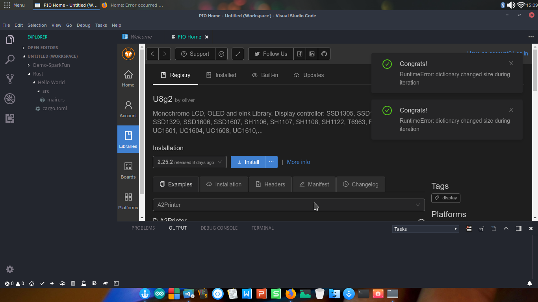Click the blue Install button

pyautogui.click(x=248, y=162)
